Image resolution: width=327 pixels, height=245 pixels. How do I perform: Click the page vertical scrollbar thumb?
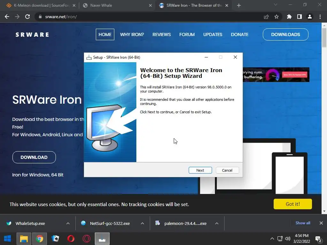point(324,38)
